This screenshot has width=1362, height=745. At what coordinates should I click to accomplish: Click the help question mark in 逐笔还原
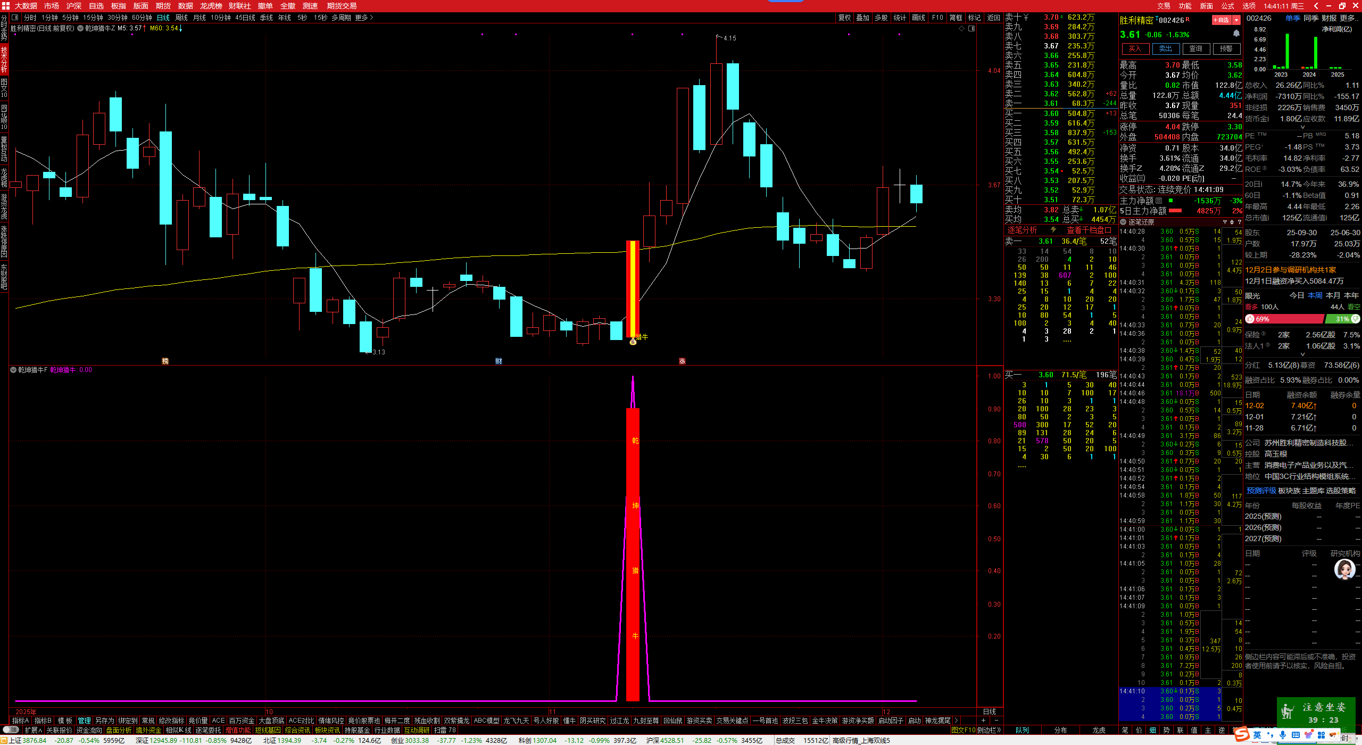(x=1239, y=222)
